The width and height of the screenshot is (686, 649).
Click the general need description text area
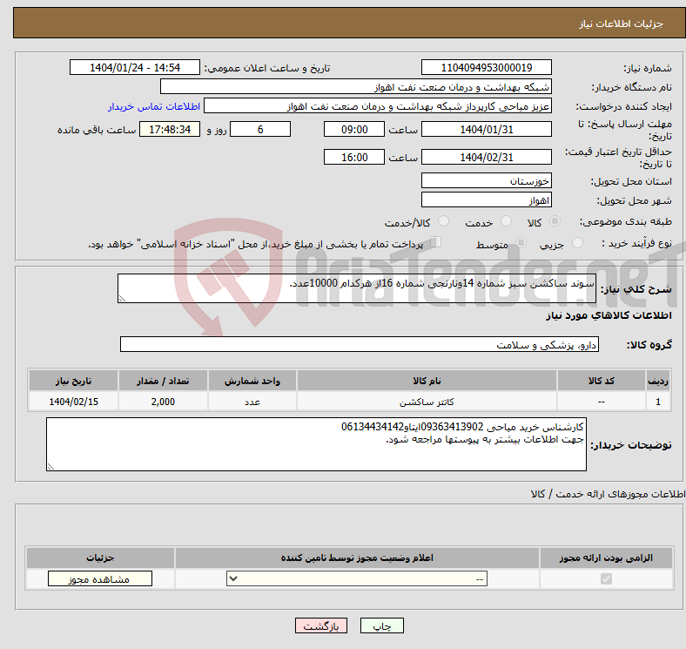tap(357, 288)
